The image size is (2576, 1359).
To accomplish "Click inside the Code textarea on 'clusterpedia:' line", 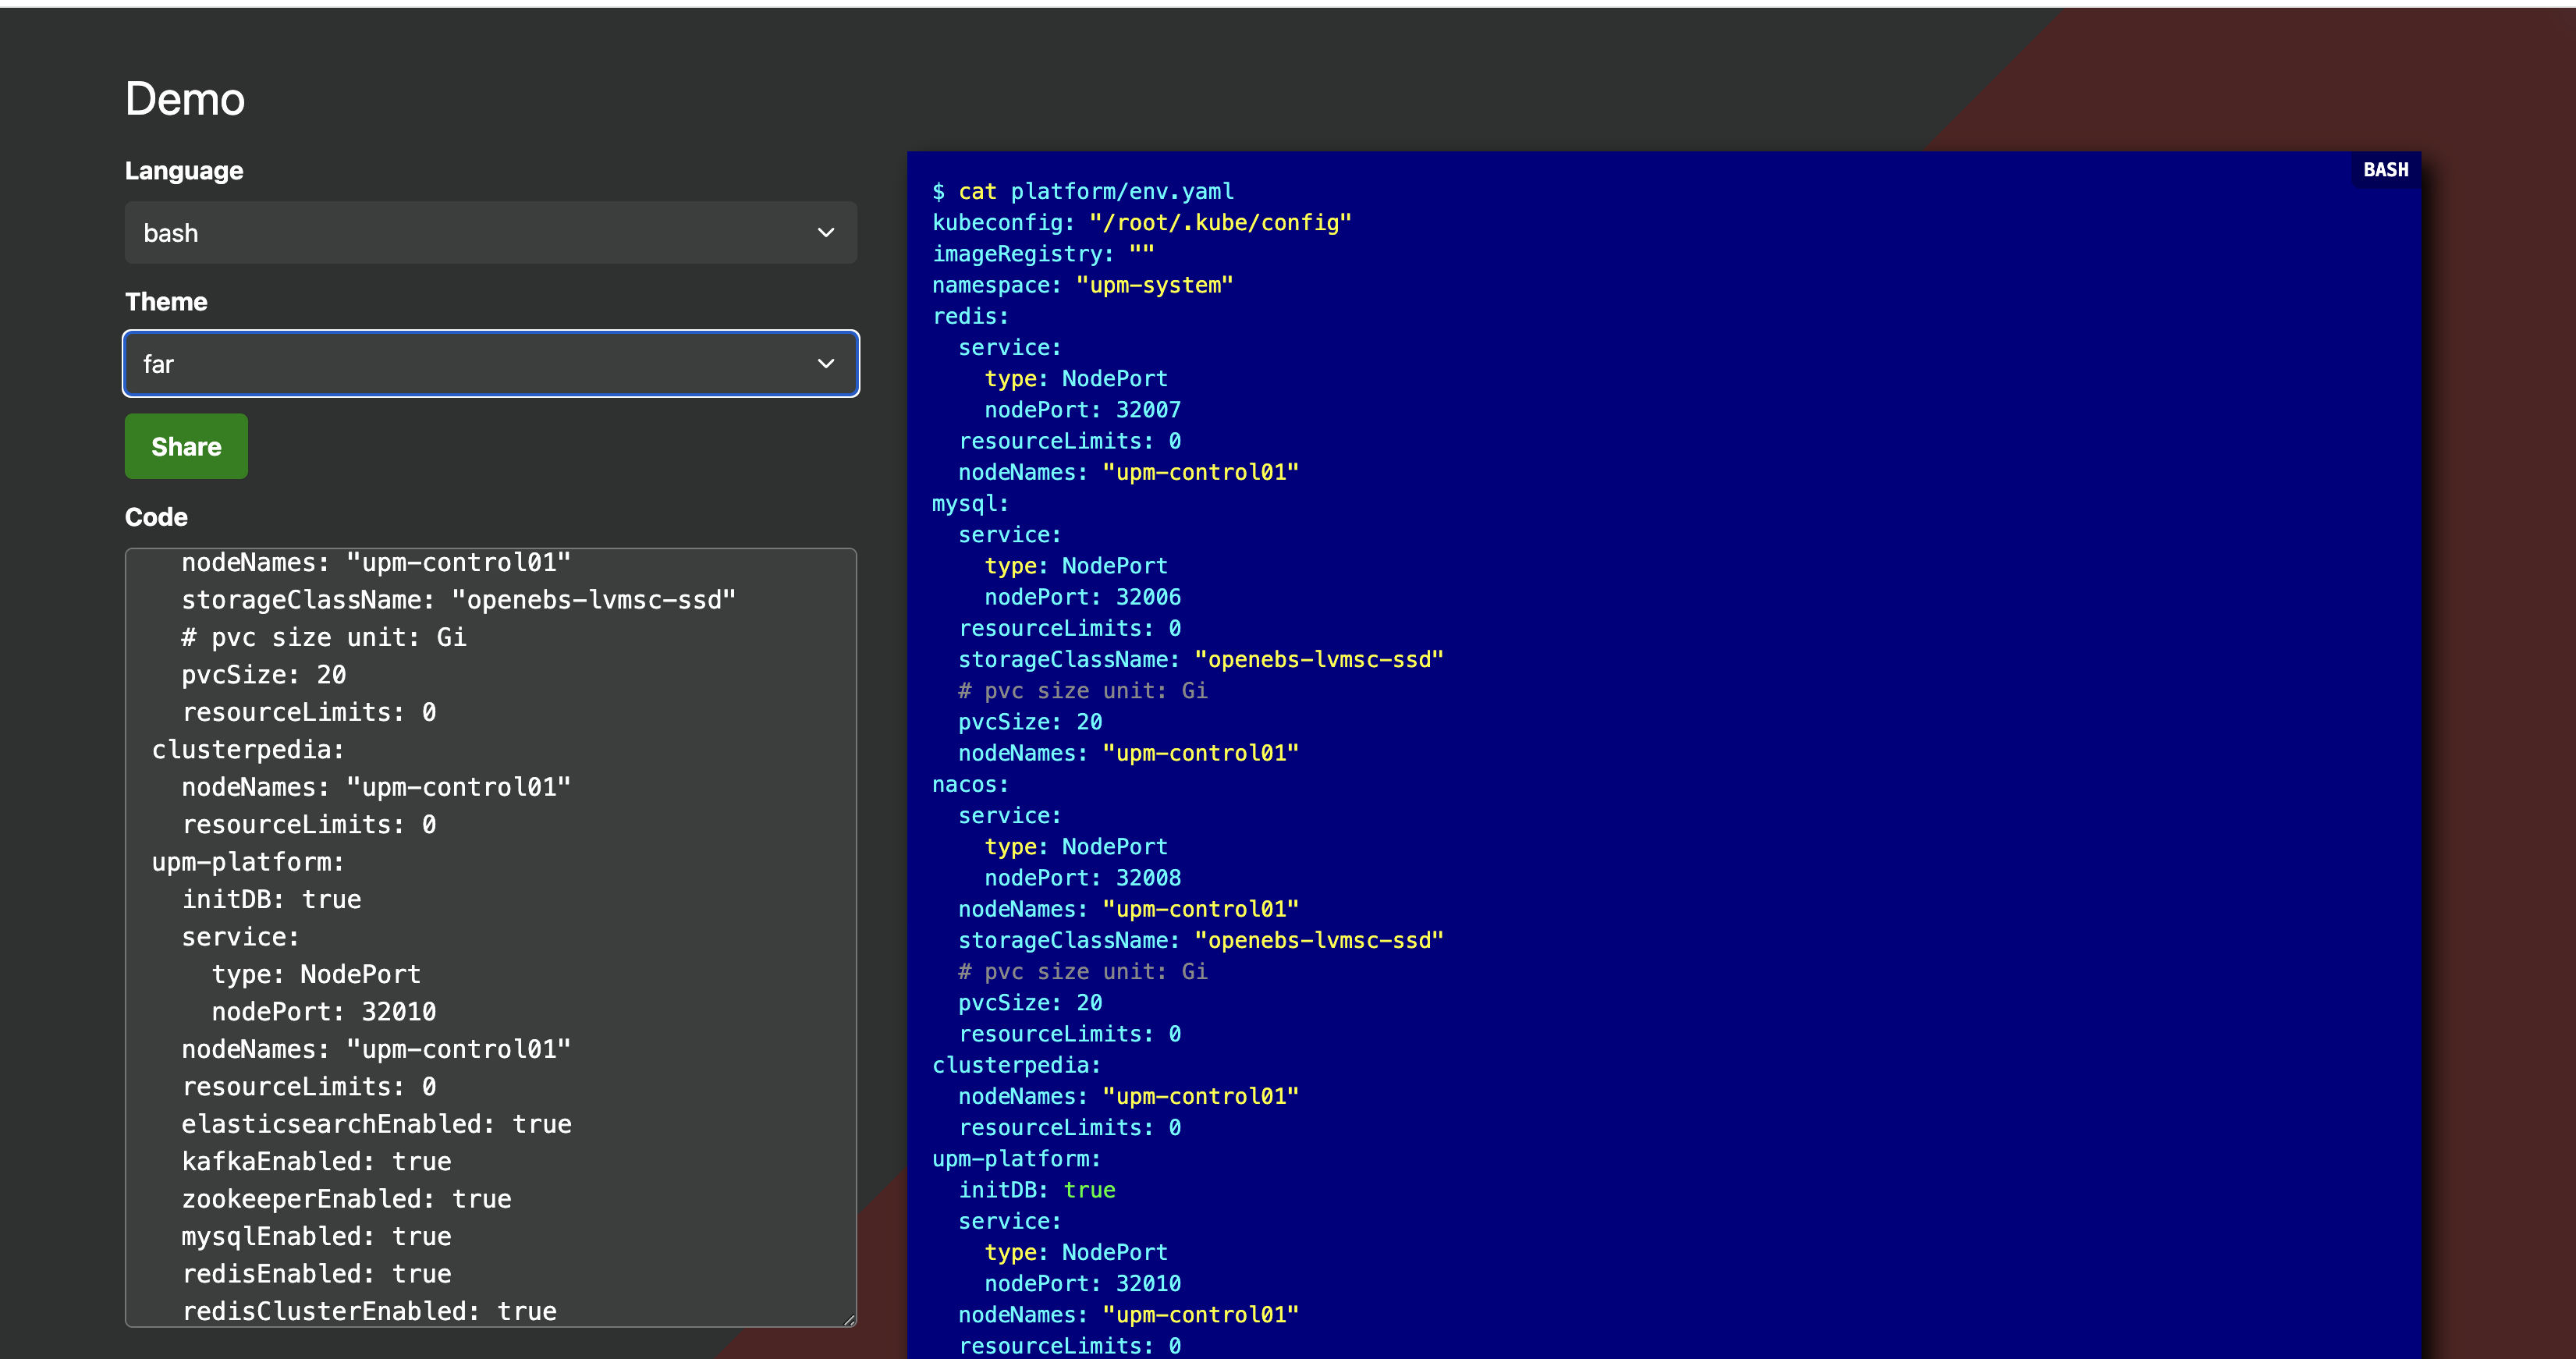I will tap(248, 750).
